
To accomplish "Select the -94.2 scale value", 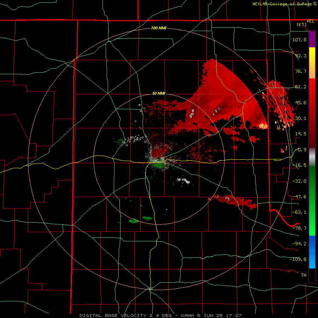I will pyautogui.click(x=299, y=243).
